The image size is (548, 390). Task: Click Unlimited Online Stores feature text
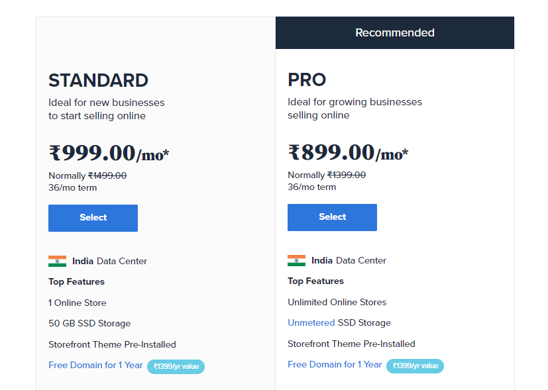click(x=337, y=302)
